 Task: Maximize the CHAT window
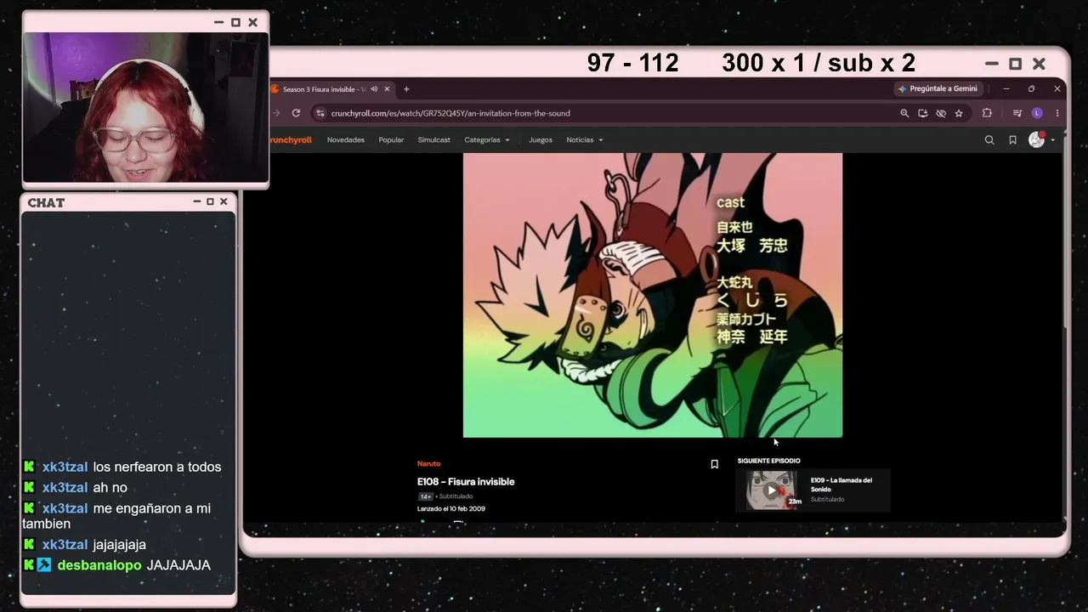210,201
